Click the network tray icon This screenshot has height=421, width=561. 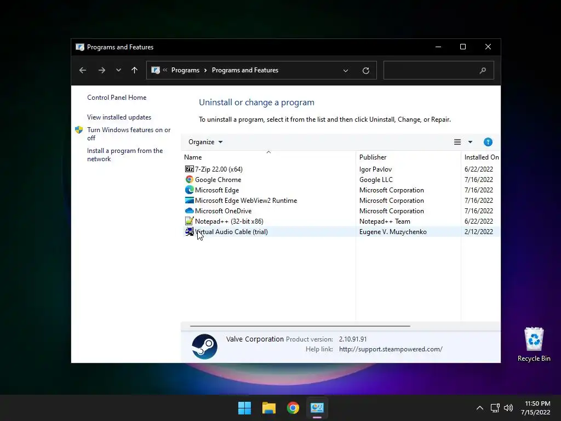(495, 408)
